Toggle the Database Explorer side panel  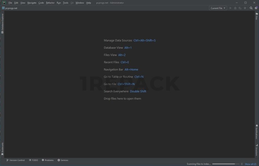coord(2,23)
